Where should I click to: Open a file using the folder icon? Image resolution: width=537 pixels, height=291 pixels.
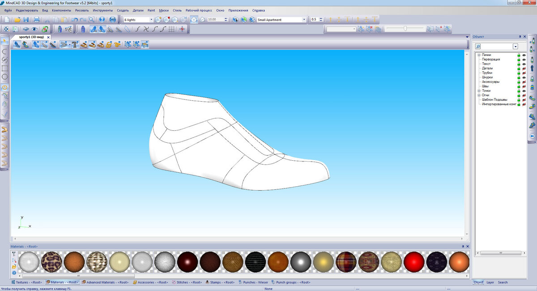(x=17, y=20)
